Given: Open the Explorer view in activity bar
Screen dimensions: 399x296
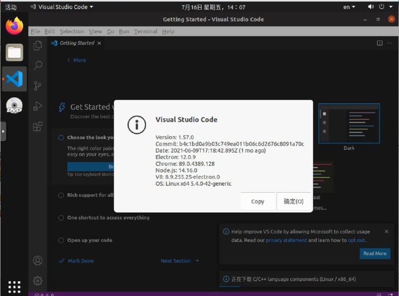Looking at the screenshot, I should [x=37, y=45].
